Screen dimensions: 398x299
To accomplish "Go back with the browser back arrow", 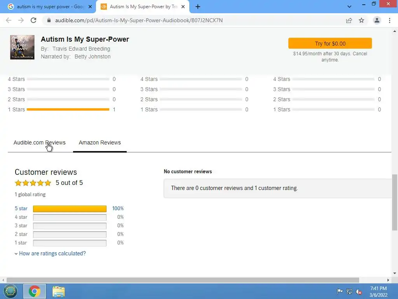I will click(x=9, y=20).
